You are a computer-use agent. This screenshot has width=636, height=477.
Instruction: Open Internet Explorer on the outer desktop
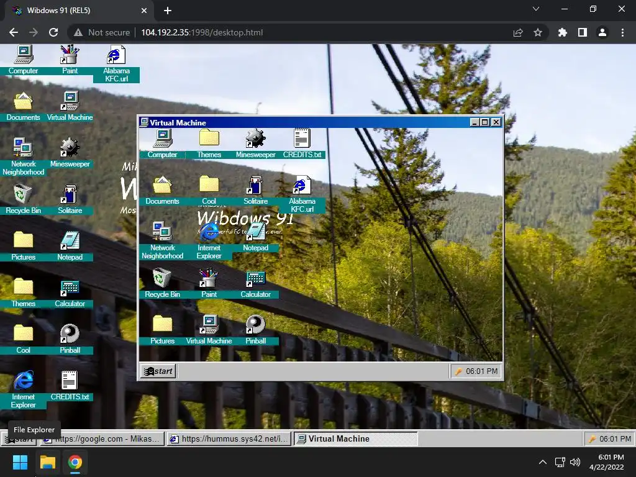click(x=23, y=389)
